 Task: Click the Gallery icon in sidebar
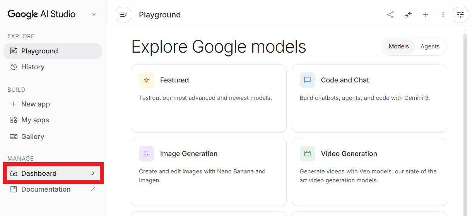(14, 137)
